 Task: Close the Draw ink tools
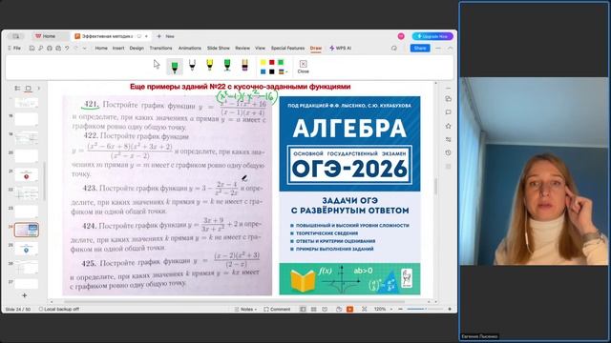304,67
